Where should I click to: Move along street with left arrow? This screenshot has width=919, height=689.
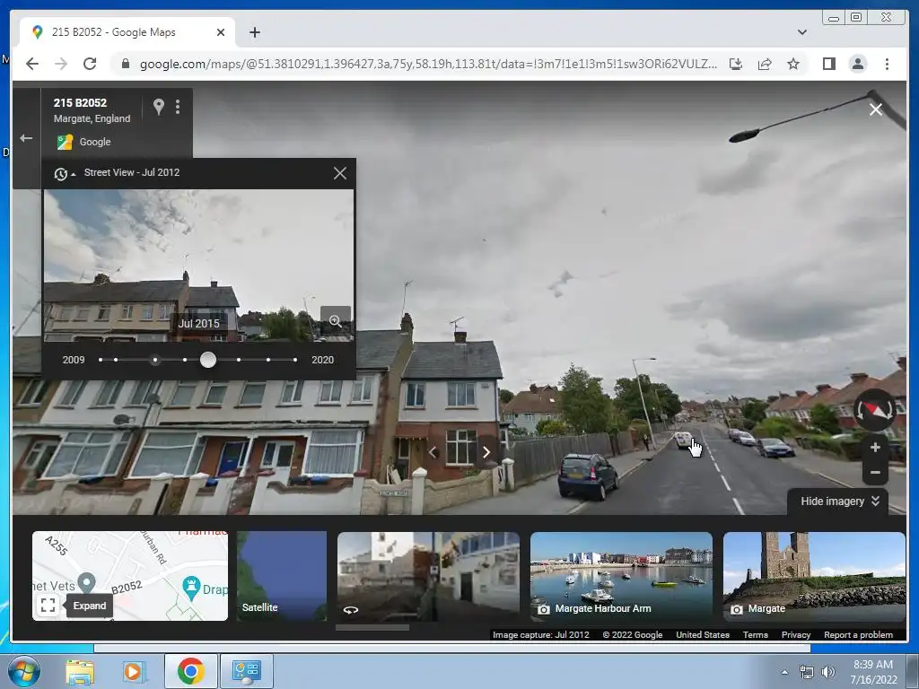coord(433,452)
